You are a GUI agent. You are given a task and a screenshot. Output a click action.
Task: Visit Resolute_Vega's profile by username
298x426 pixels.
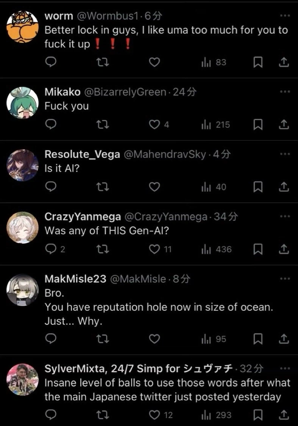pyautogui.click(x=82, y=155)
